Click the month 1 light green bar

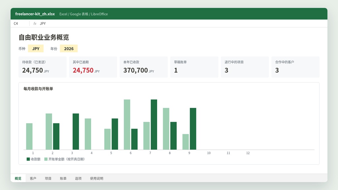click(x=29, y=136)
